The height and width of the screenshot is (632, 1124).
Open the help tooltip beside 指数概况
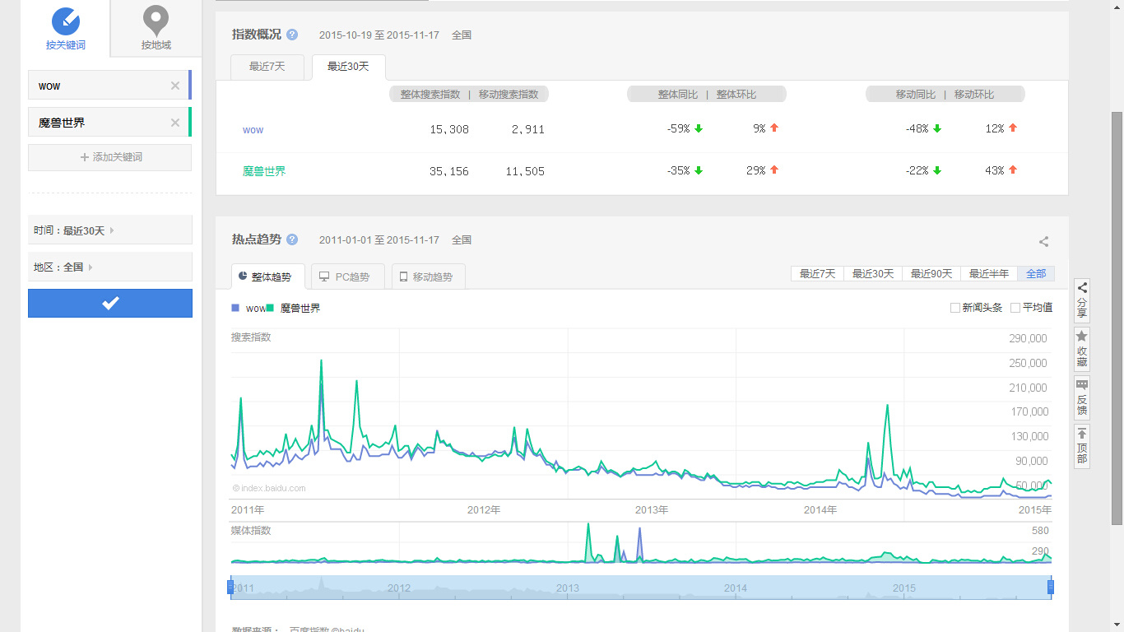coord(292,35)
